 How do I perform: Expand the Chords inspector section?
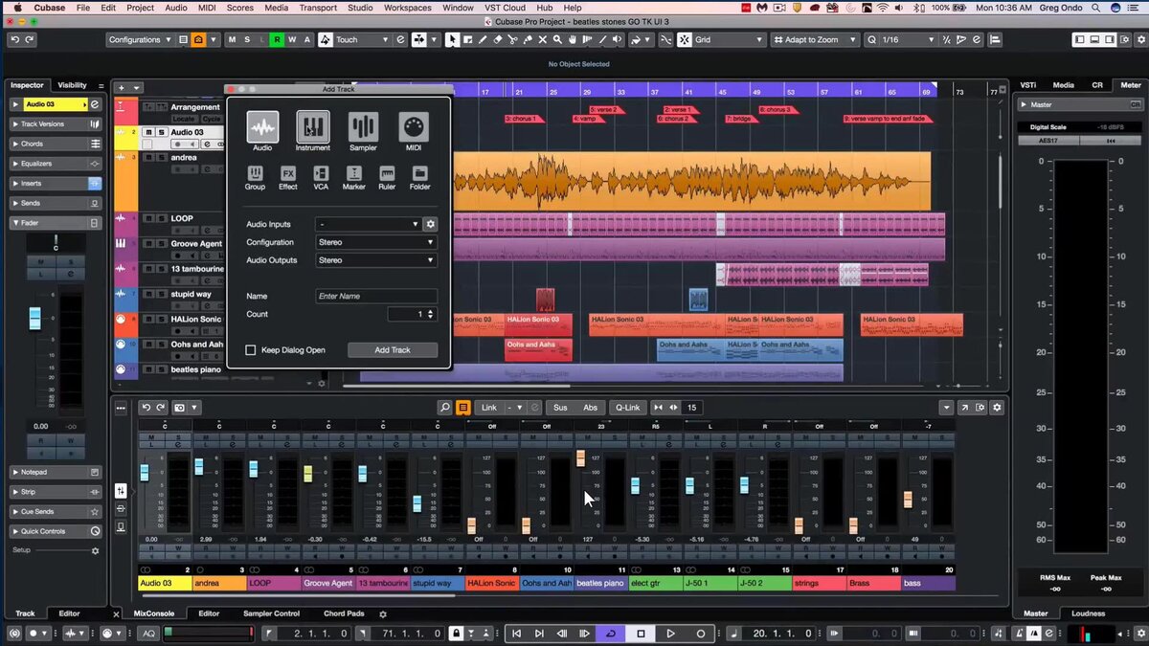(x=56, y=144)
